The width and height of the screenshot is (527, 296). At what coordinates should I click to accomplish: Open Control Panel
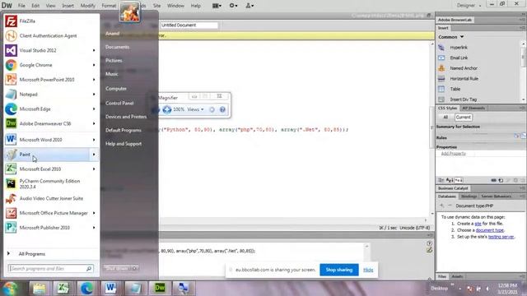pyautogui.click(x=119, y=103)
